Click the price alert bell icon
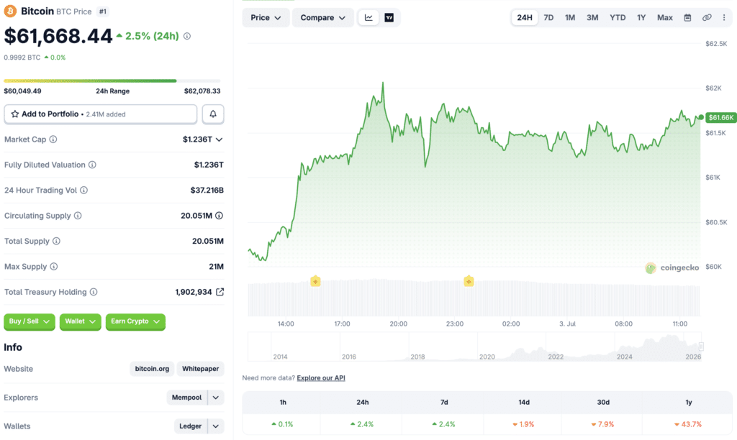737x440 pixels. (213, 114)
